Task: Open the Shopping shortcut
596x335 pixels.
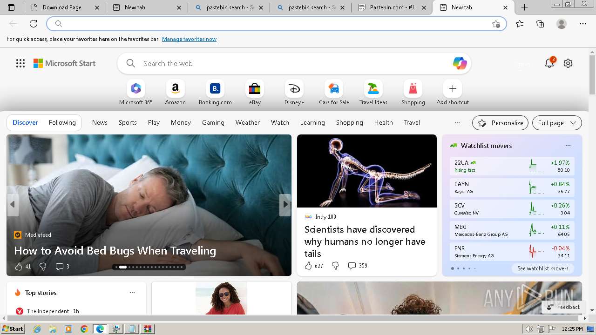Action: [x=413, y=93]
